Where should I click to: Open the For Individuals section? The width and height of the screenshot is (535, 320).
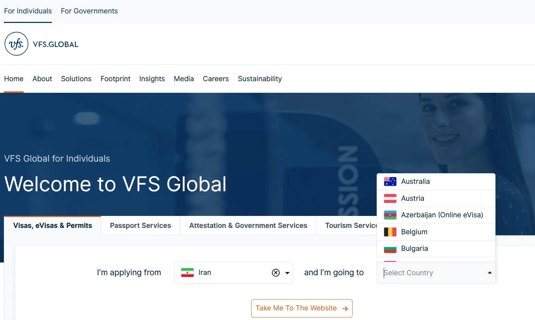[28, 11]
